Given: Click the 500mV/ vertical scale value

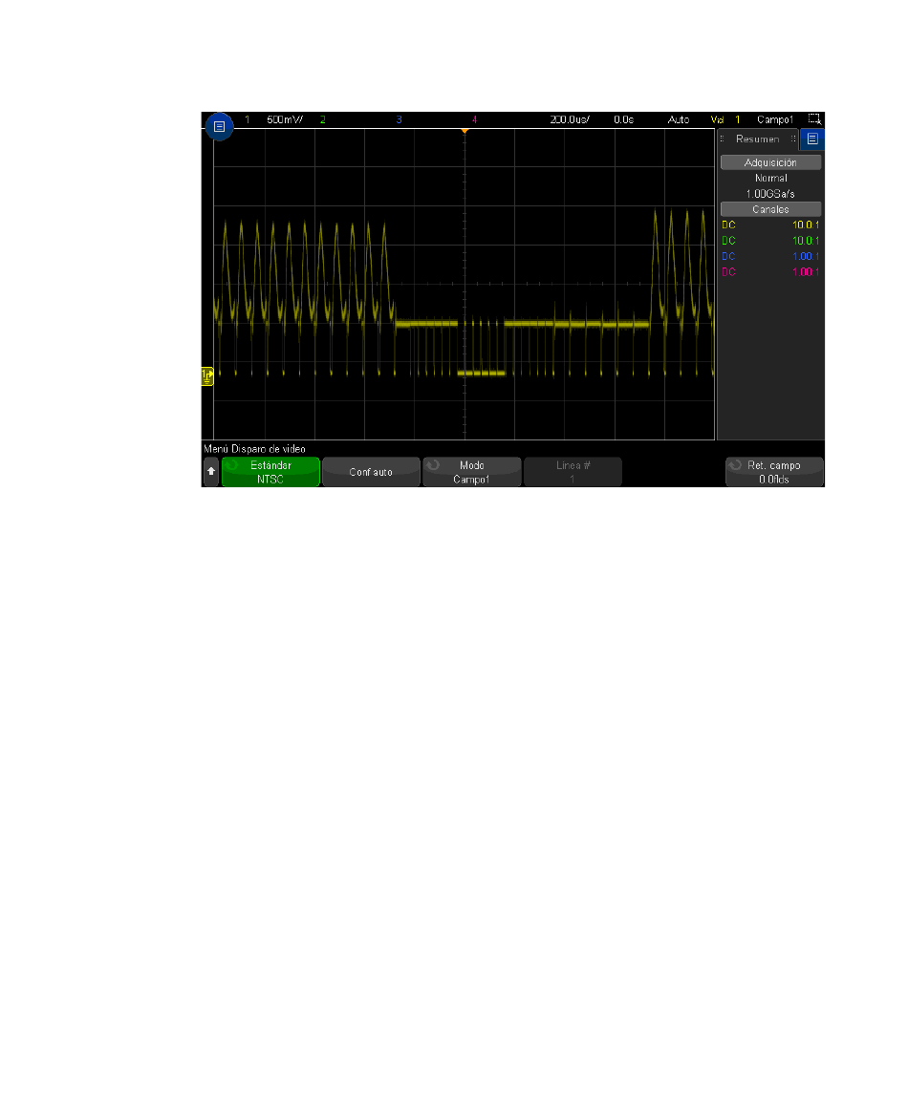Looking at the screenshot, I should pyautogui.click(x=285, y=119).
